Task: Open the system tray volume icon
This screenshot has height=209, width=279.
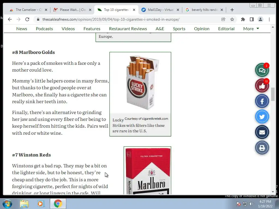Action: 251,204
